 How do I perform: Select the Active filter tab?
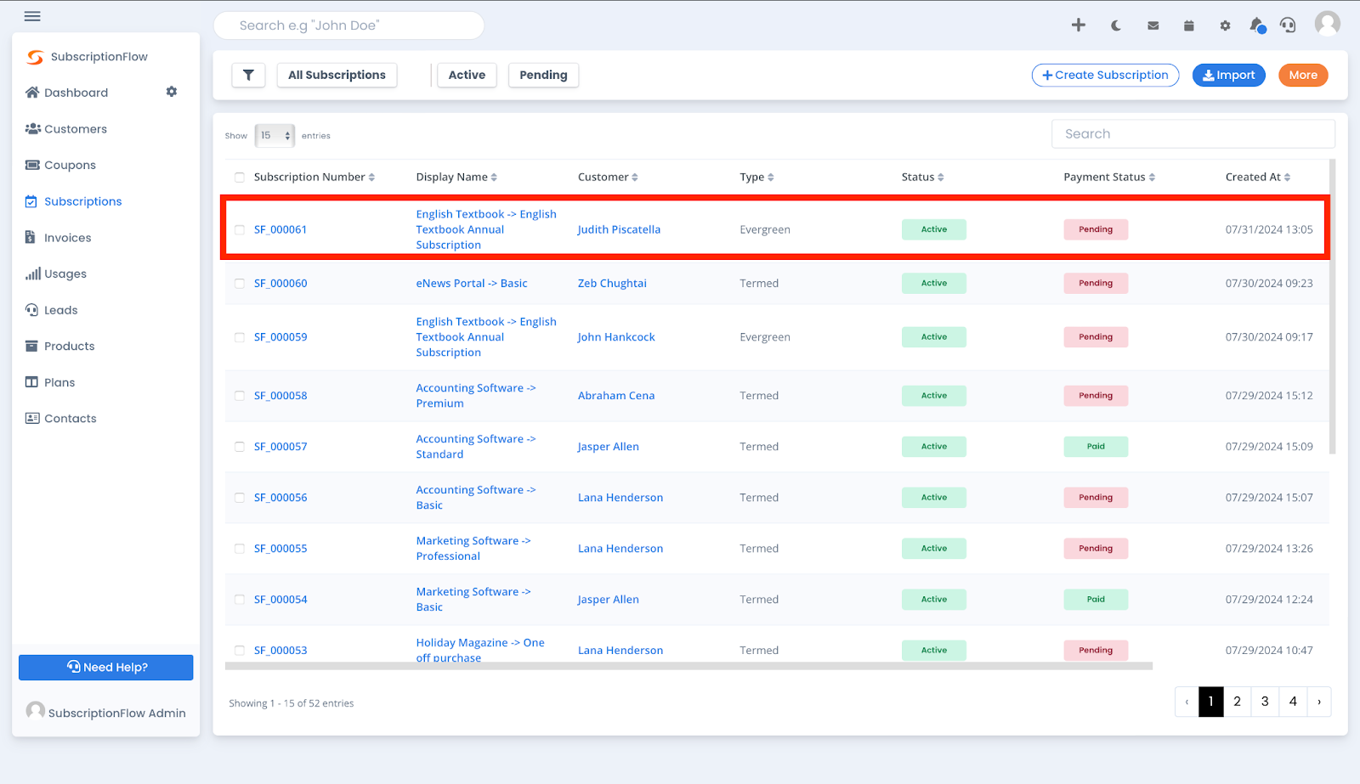click(467, 75)
